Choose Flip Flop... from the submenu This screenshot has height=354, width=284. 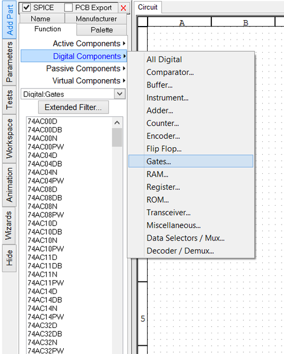[x=191, y=149]
